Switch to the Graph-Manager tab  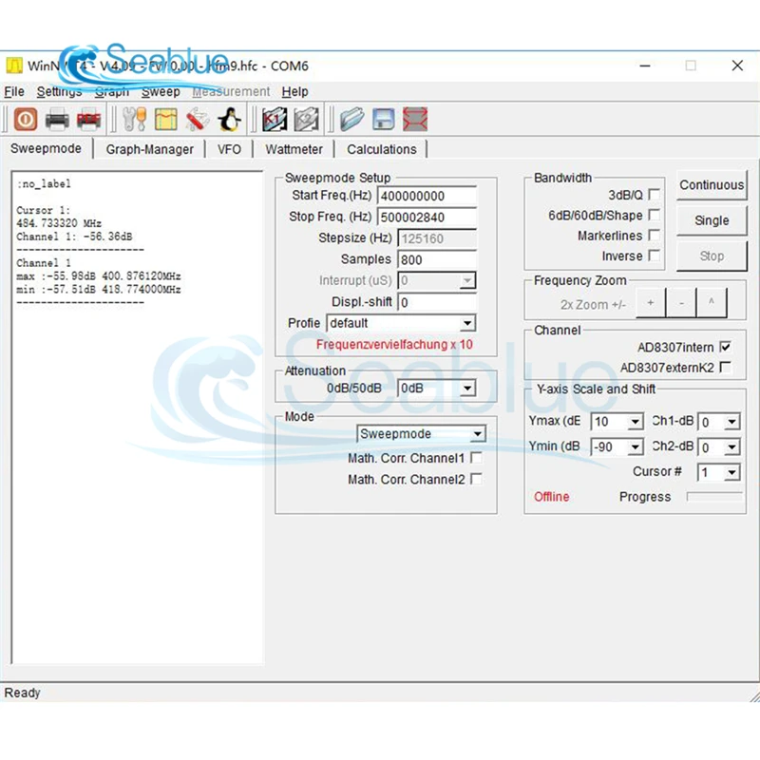pyautogui.click(x=149, y=149)
